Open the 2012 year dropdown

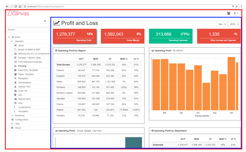pos(234,24)
